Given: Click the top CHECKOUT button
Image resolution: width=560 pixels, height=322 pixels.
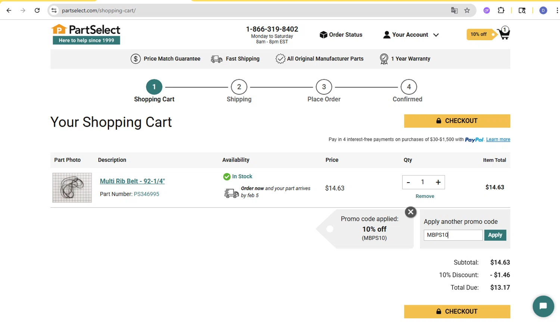Looking at the screenshot, I should tap(457, 121).
